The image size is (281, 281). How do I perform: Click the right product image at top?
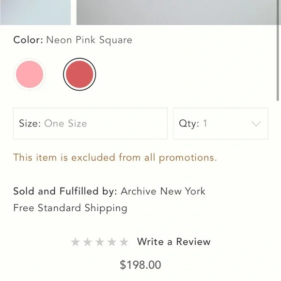[176, 13]
